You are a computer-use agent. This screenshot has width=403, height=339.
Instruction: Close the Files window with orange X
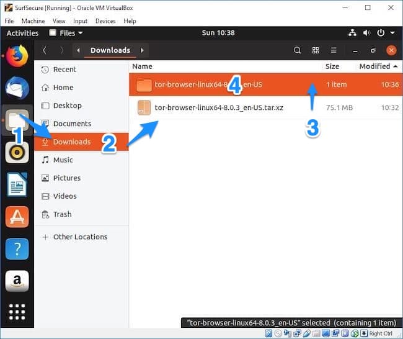click(x=391, y=50)
